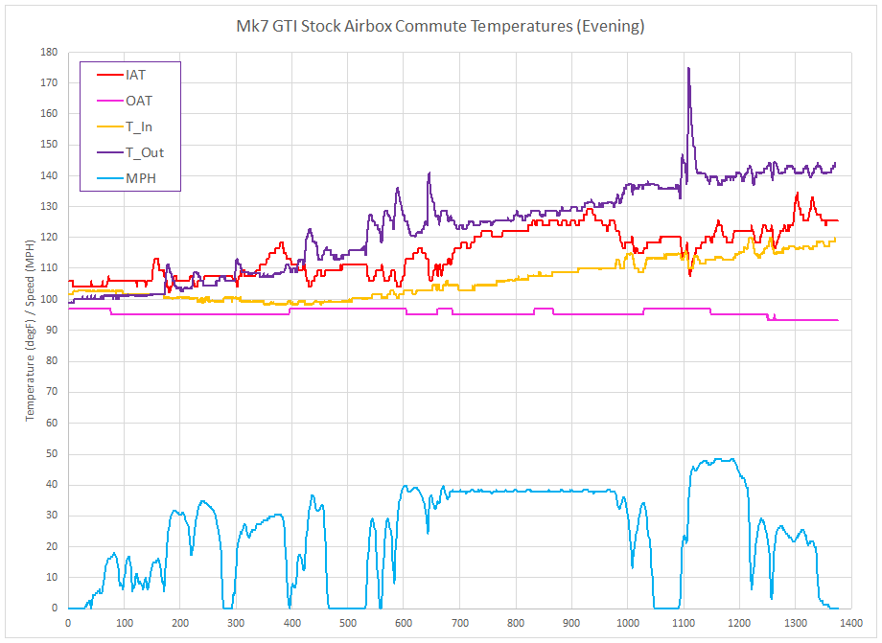This screenshot has width=882, height=643.
Task: Click the y-axis label 90
Action: pyautogui.click(x=51, y=330)
